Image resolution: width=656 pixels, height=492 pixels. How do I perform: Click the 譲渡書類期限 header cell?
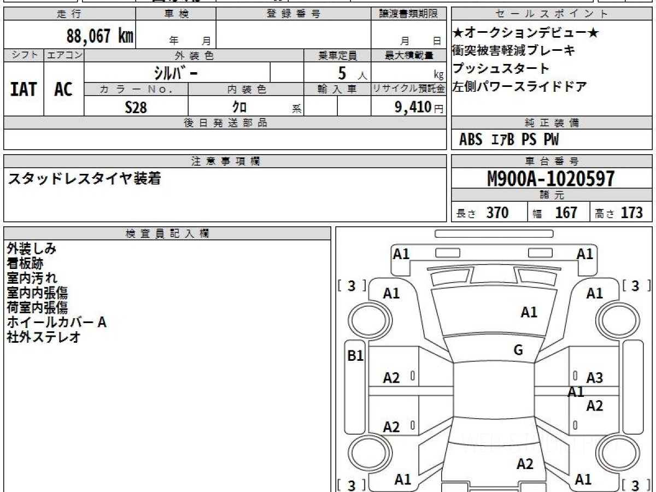click(408, 14)
